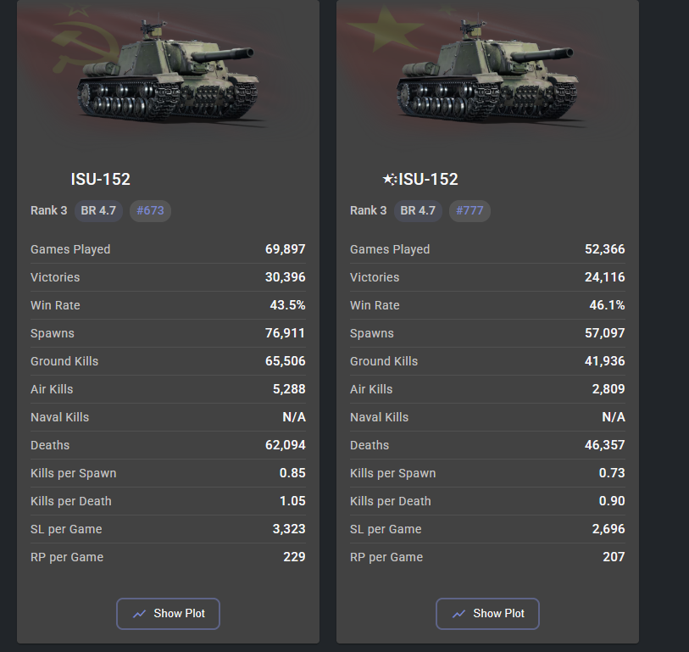
Task: Click the Soviet ISU-152 tank image
Action: [169, 73]
